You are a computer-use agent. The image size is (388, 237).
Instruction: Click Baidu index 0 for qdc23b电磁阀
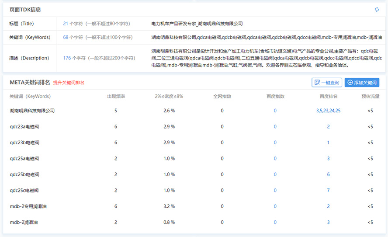click(x=275, y=143)
